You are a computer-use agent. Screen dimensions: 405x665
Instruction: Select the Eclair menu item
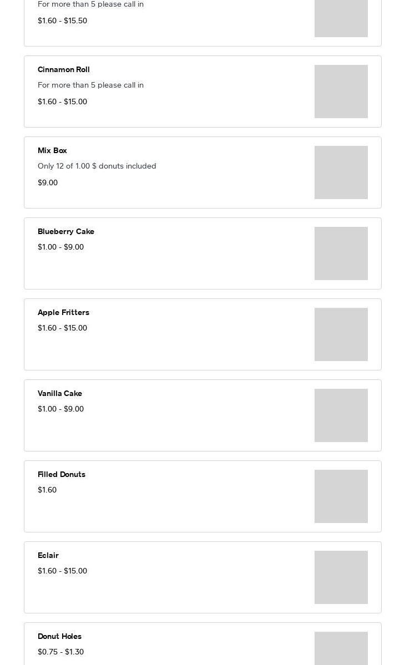[x=48, y=556]
